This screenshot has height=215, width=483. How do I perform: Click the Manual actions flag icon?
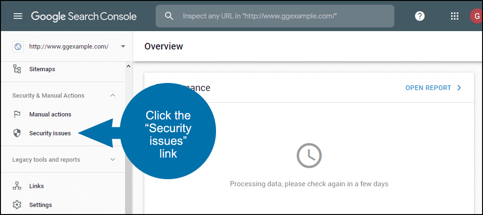click(17, 114)
